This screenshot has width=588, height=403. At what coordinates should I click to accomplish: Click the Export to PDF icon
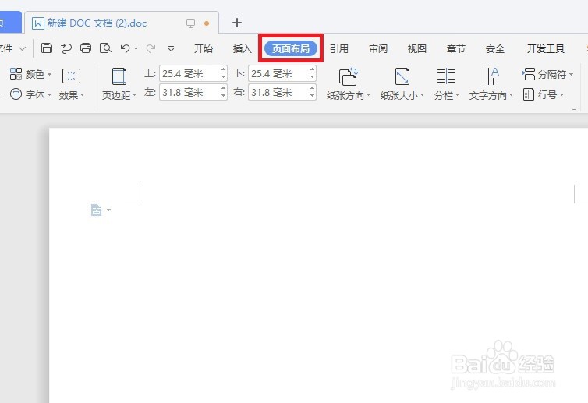pyautogui.click(x=66, y=48)
